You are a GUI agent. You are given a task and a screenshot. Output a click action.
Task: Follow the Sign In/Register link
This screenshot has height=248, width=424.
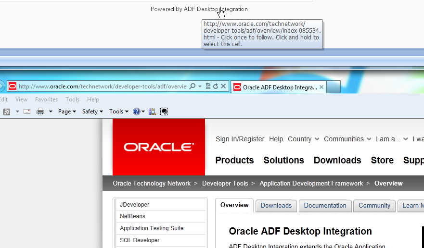(240, 139)
